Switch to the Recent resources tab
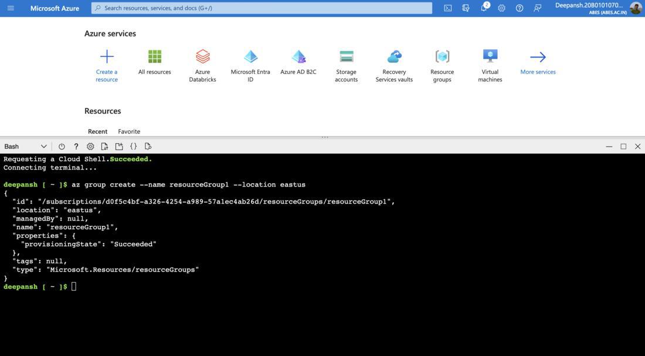 click(97, 132)
